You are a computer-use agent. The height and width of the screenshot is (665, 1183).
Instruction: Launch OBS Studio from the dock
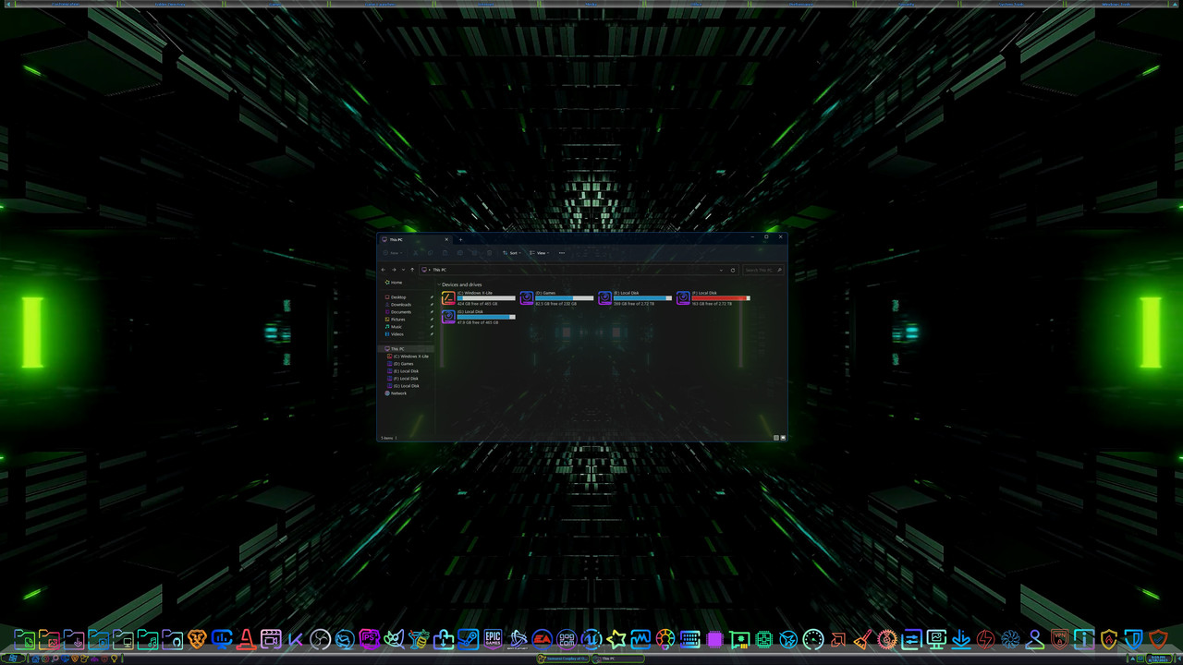tap(320, 638)
